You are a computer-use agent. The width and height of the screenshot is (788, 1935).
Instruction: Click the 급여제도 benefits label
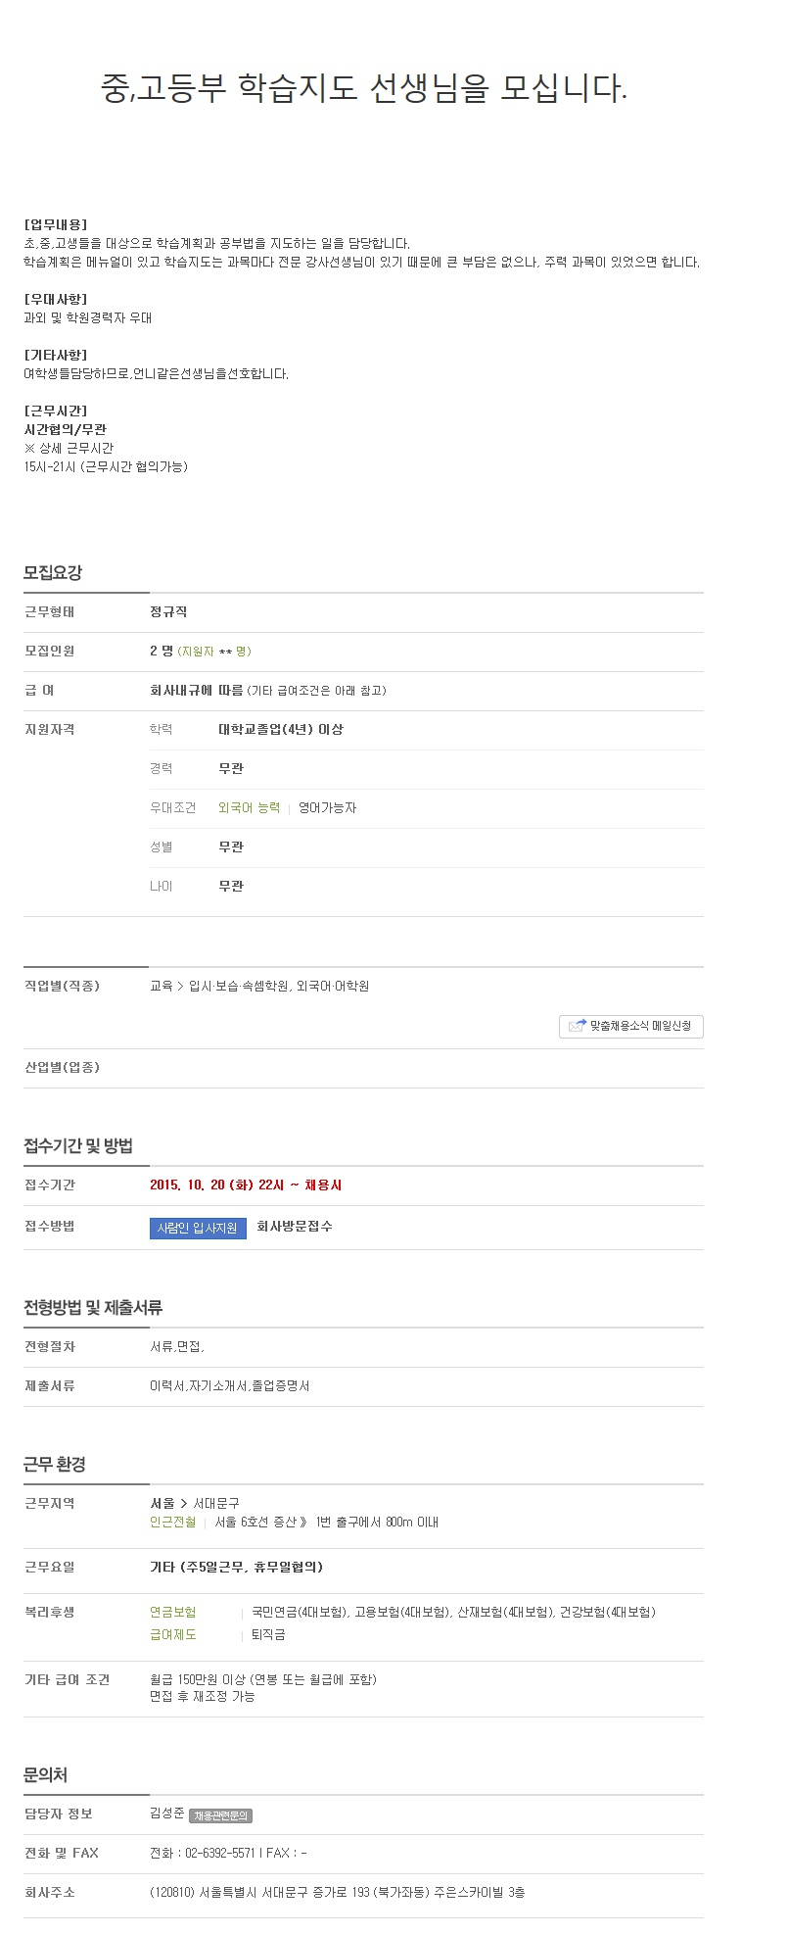coord(172,1634)
